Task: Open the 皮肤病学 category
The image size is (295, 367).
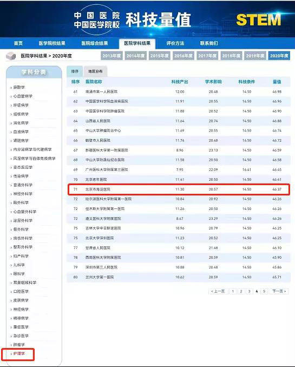Action: [x=21, y=300]
